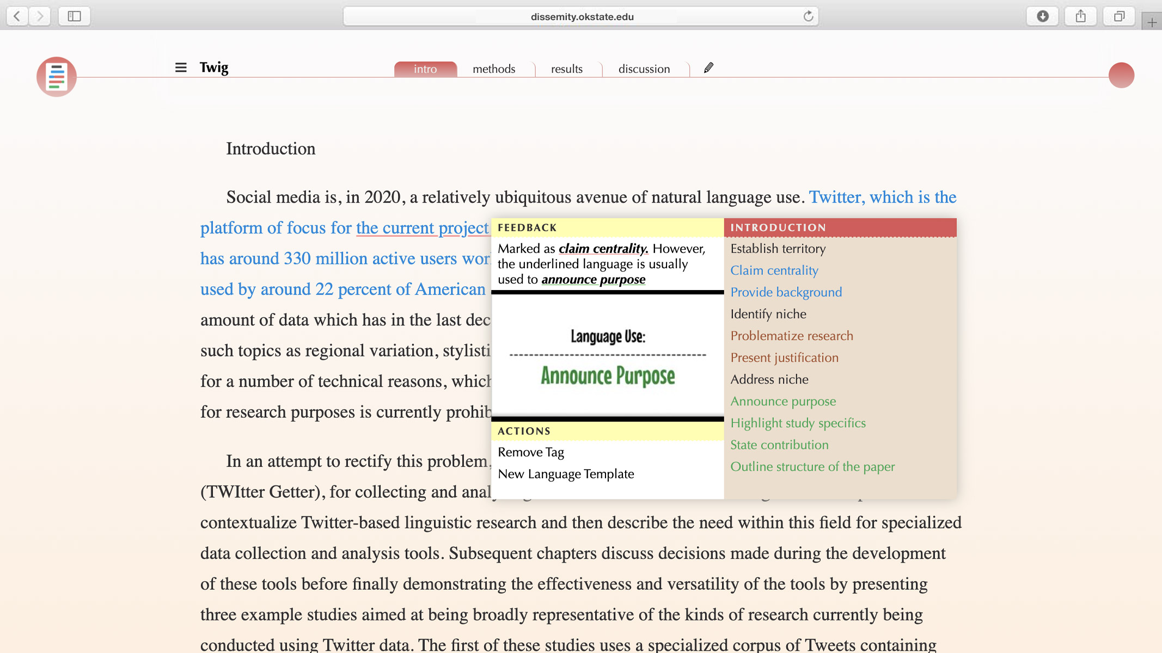The width and height of the screenshot is (1162, 653).
Task: Switch to the intro tab
Action: pyautogui.click(x=425, y=69)
